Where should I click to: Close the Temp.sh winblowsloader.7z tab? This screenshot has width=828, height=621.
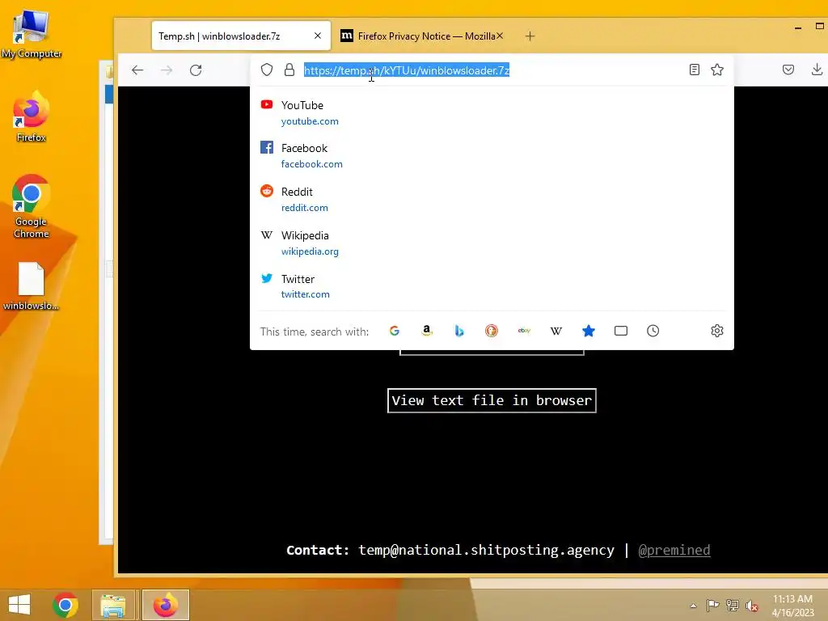tap(317, 36)
